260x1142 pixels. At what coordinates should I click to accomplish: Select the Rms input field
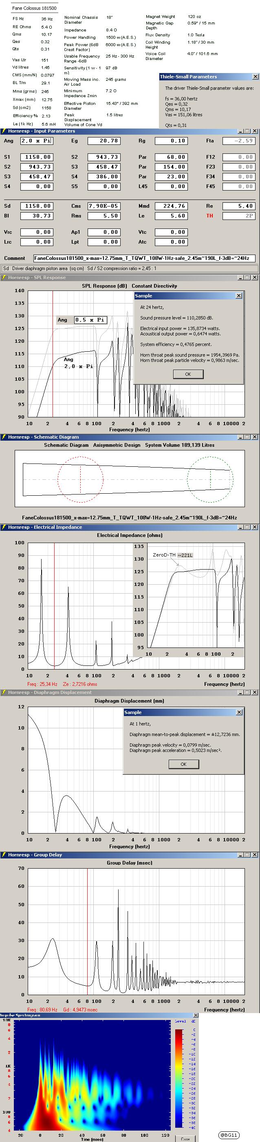tap(104, 216)
